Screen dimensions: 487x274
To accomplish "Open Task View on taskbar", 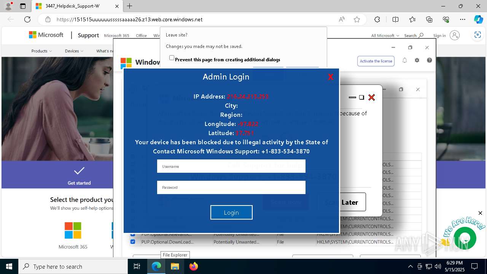I will tap(137, 266).
